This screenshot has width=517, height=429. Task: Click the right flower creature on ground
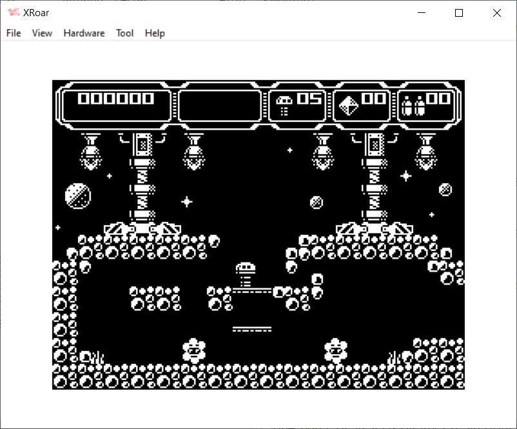point(335,350)
